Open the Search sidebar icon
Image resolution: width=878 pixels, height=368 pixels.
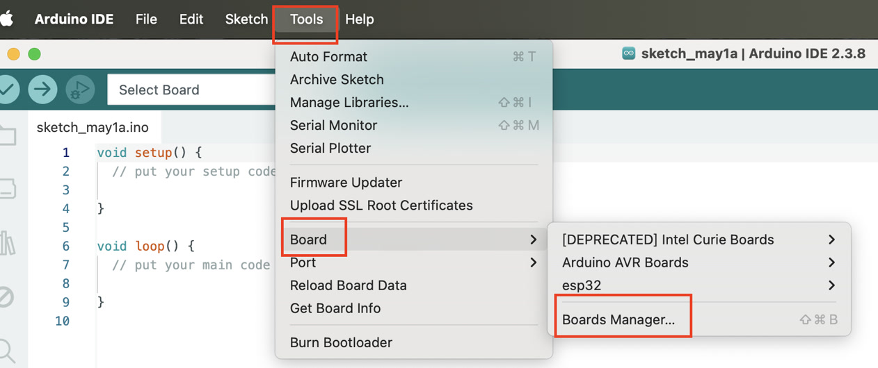6,349
